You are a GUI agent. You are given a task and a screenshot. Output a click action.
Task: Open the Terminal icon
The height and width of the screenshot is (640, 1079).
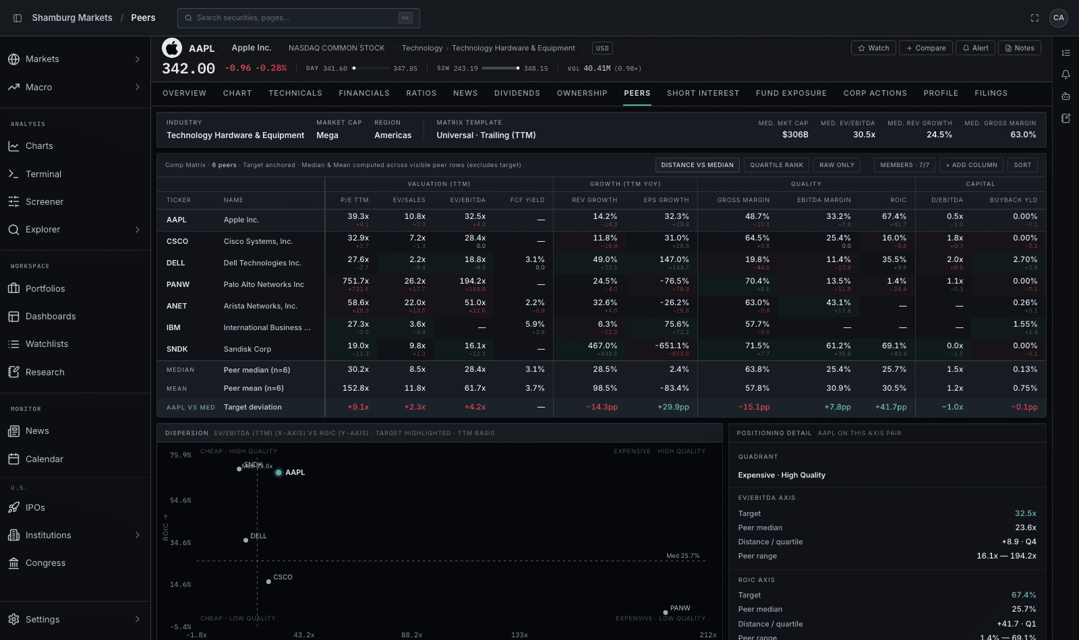pyautogui.click(x=13, y=174)
